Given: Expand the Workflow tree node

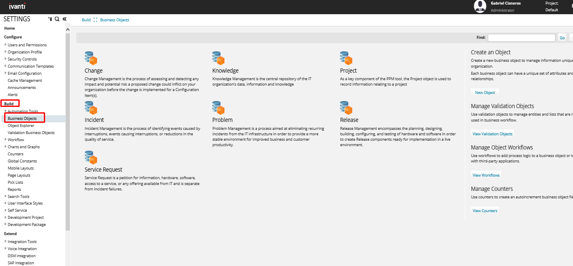Looking at the screenshot, I should 5,139.
